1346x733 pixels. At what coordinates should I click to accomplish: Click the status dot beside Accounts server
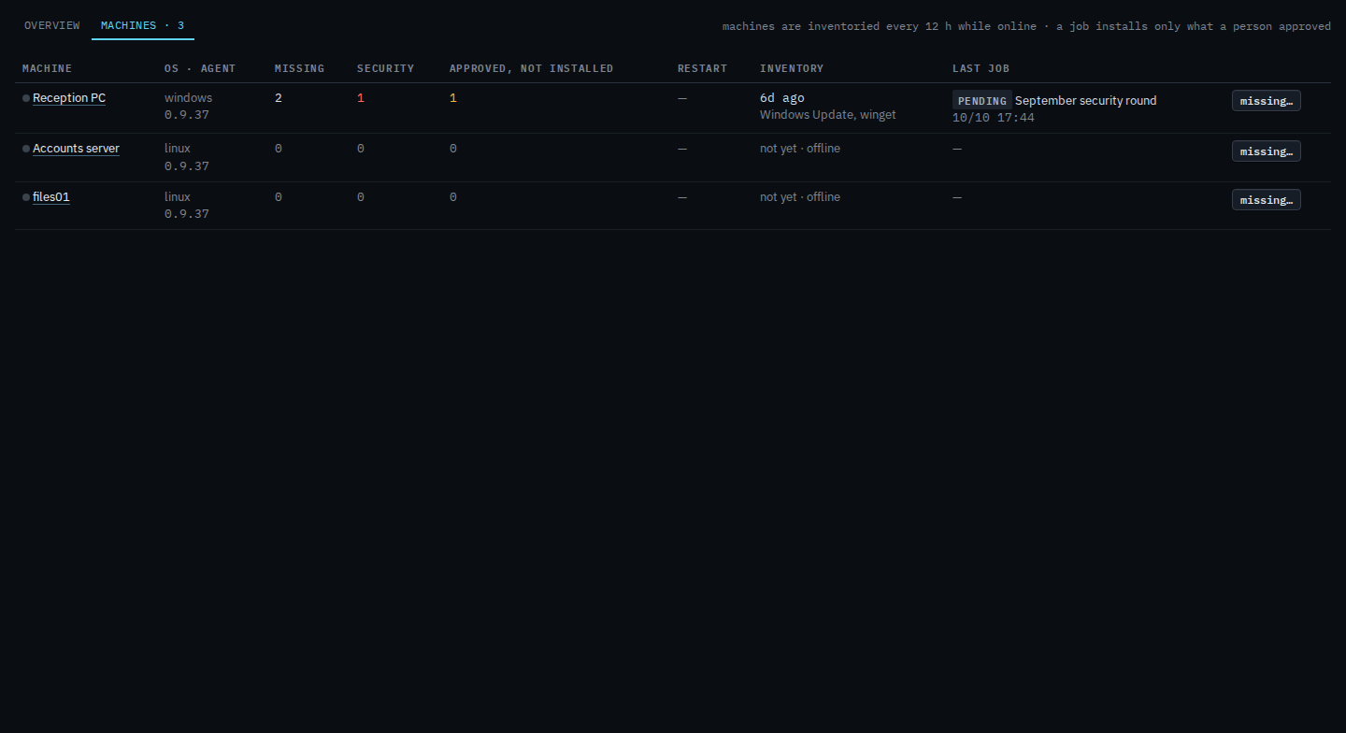(26, 149)
